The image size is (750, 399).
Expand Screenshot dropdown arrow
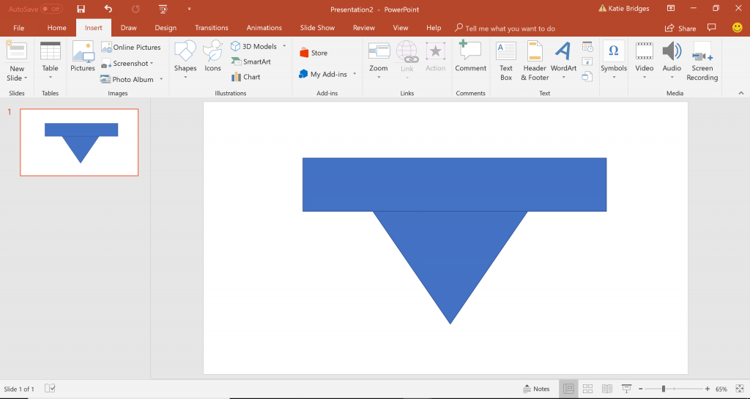(152, 63)
